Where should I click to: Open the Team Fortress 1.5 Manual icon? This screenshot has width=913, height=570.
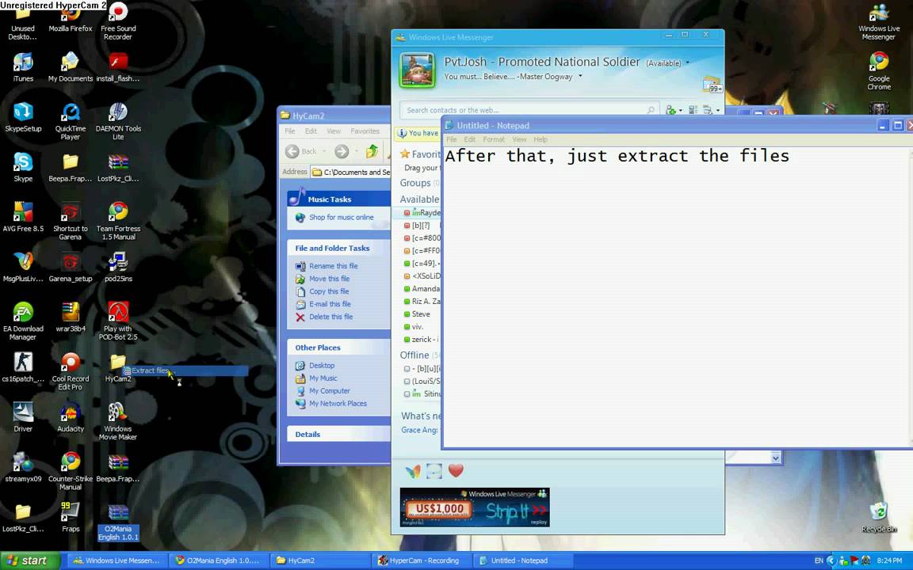118,221
